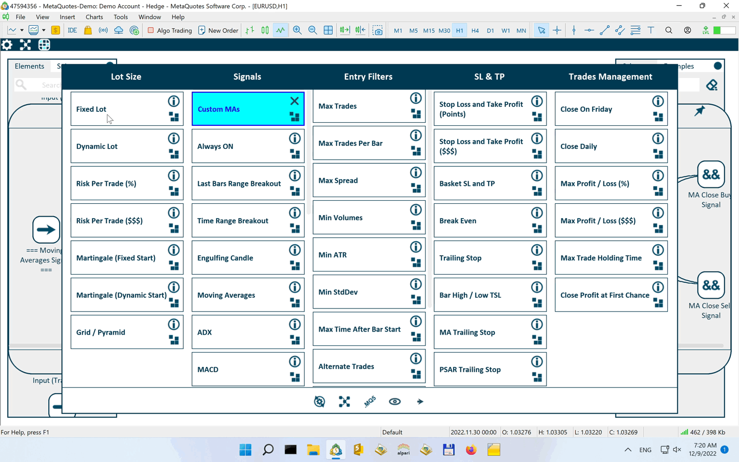Select the D1 timeframe
The image size is (739, 462).
pyautogui.click(x=490, y=30)
